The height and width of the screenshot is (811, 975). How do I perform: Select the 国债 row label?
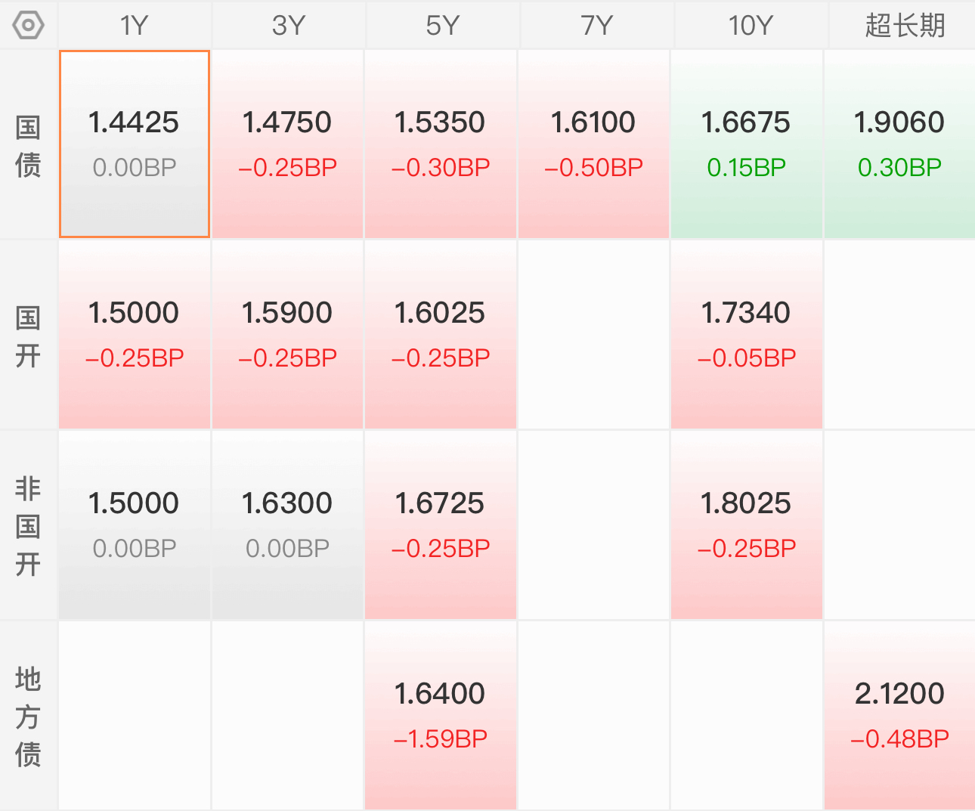tap(28, 146)
